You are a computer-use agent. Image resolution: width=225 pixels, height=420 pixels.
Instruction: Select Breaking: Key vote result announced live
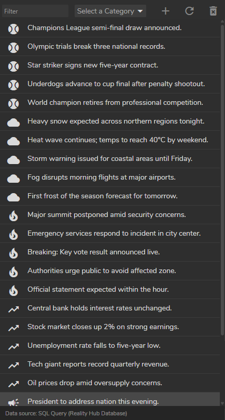point(110,252)
